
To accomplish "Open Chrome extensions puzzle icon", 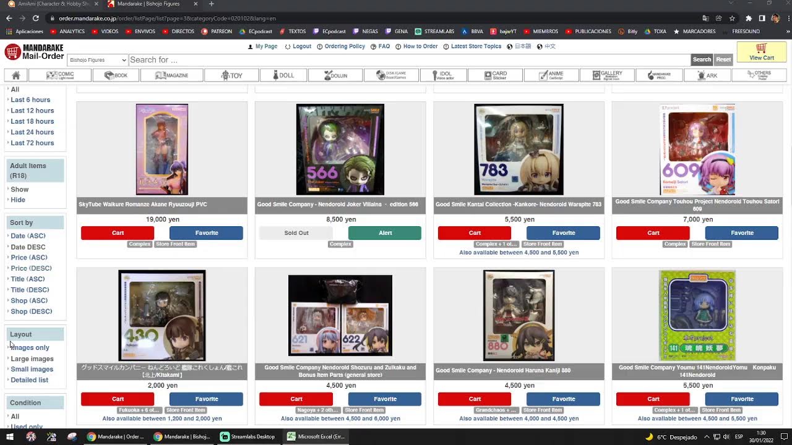I will point(749,18).
